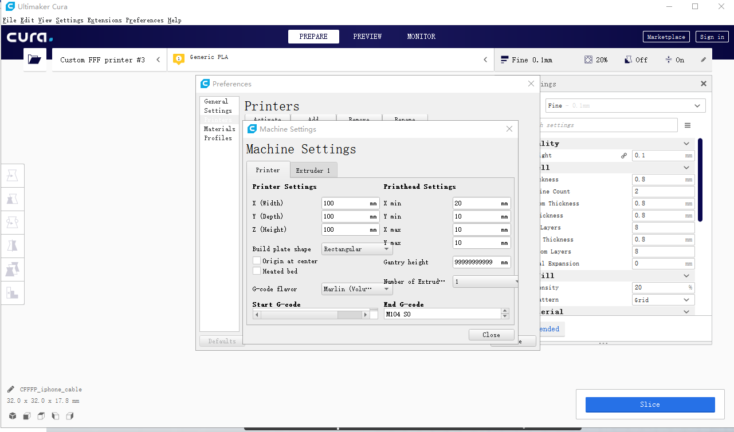Close the print settings panel with X
Screen dimensions: 734x432
click(704, 84)
